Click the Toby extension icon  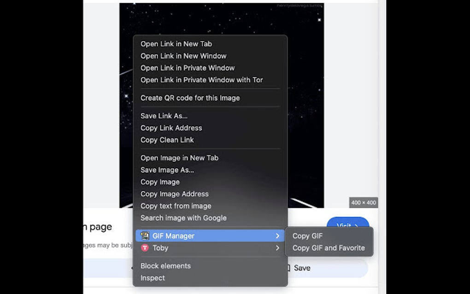click(144, 248)
